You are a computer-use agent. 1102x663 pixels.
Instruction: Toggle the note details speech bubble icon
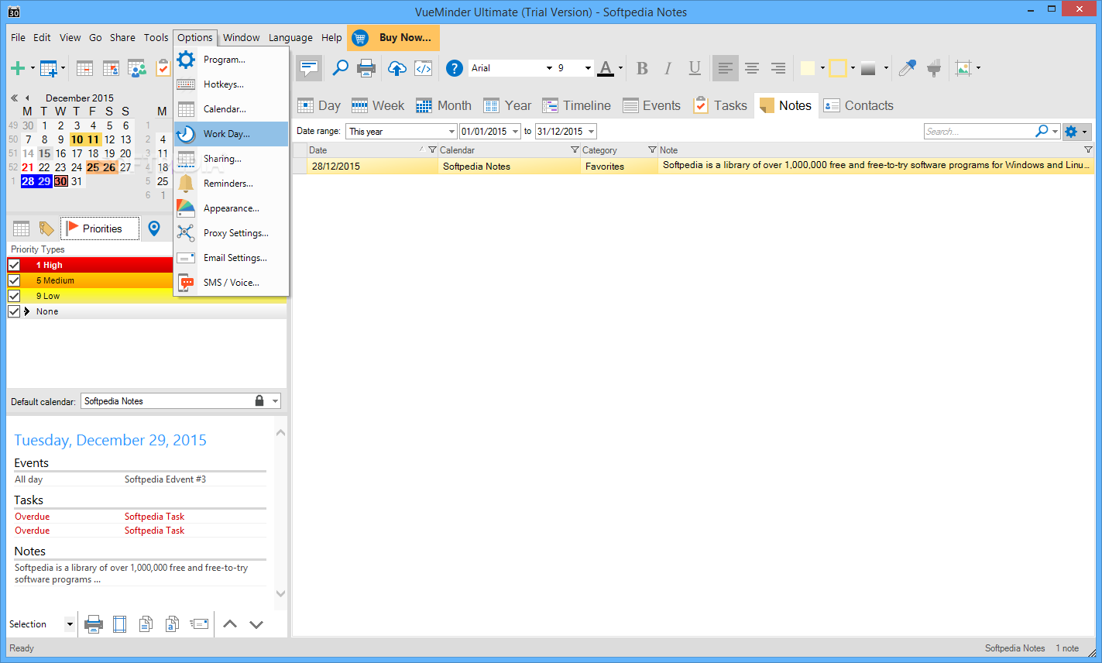[309, 68]
